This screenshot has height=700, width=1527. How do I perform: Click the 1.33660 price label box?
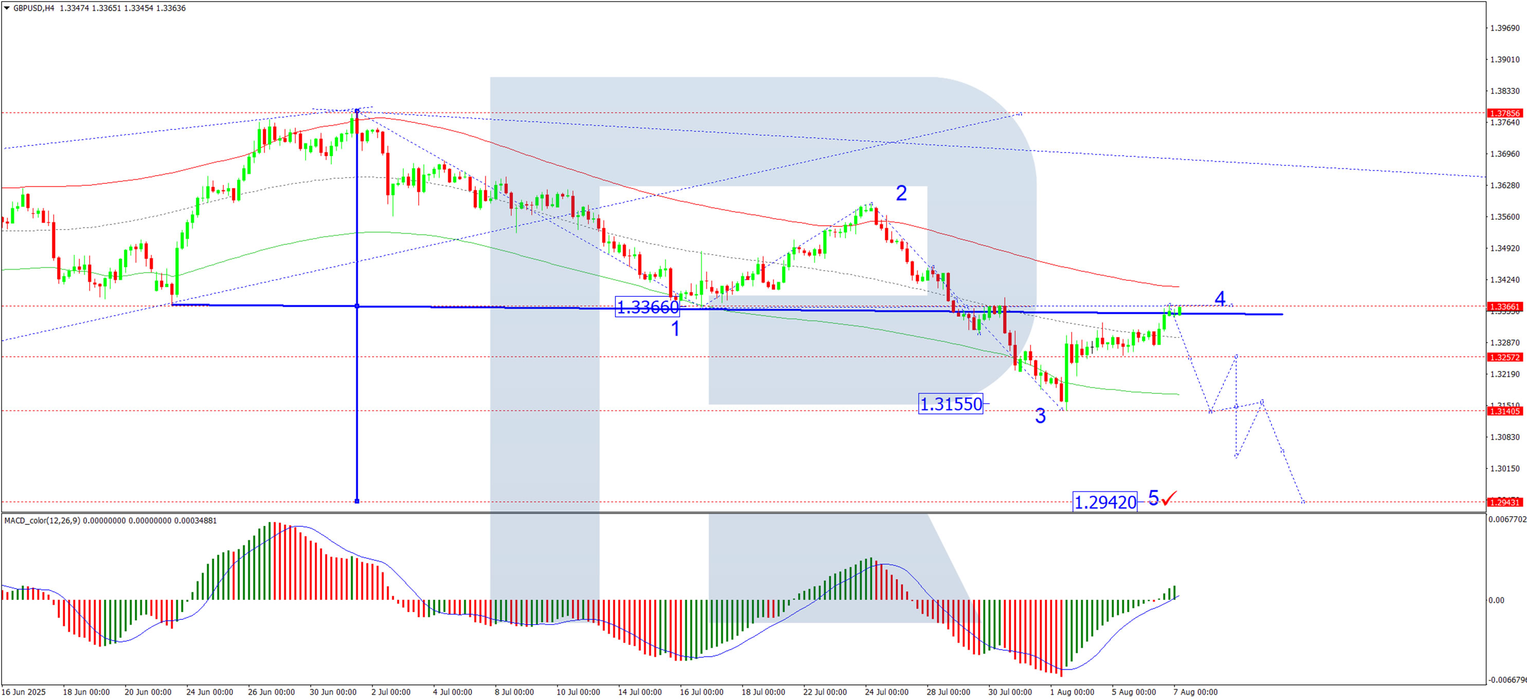click(x=647, y=307)
